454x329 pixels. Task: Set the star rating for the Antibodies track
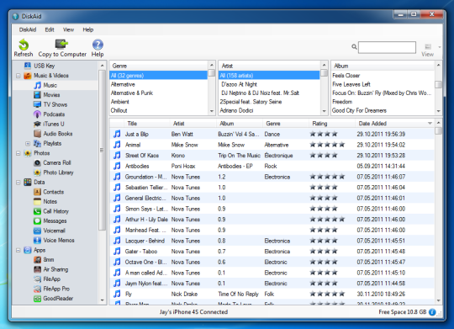coord(328,166)
